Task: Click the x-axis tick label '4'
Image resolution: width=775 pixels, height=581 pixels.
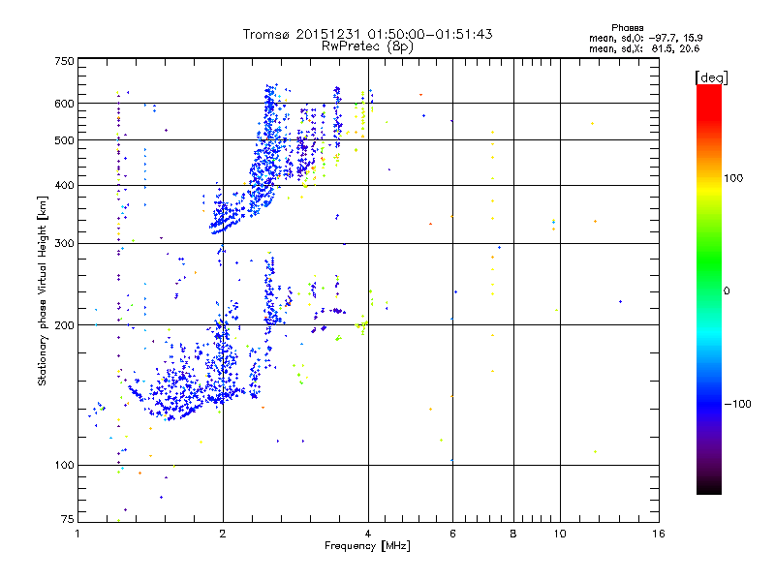Action: pyautogui.click(x=368, y=534)
